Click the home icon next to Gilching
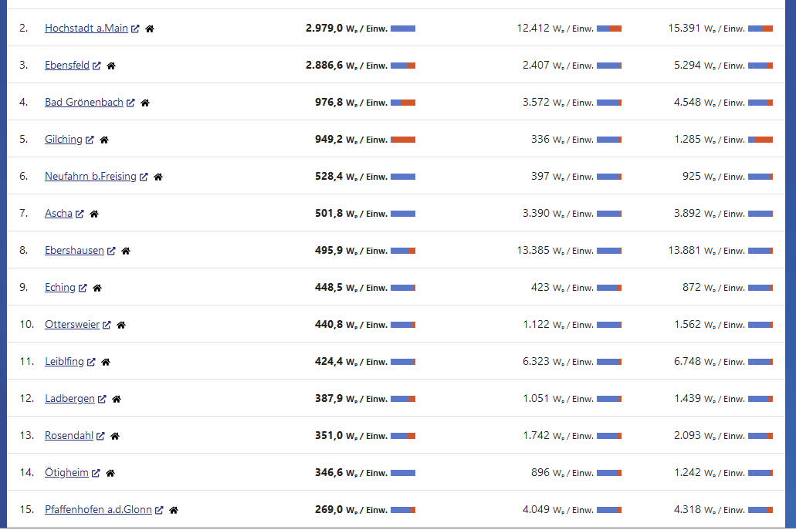Screen dimensions: 796x530 pyautogui.click(x=104, y=140)
